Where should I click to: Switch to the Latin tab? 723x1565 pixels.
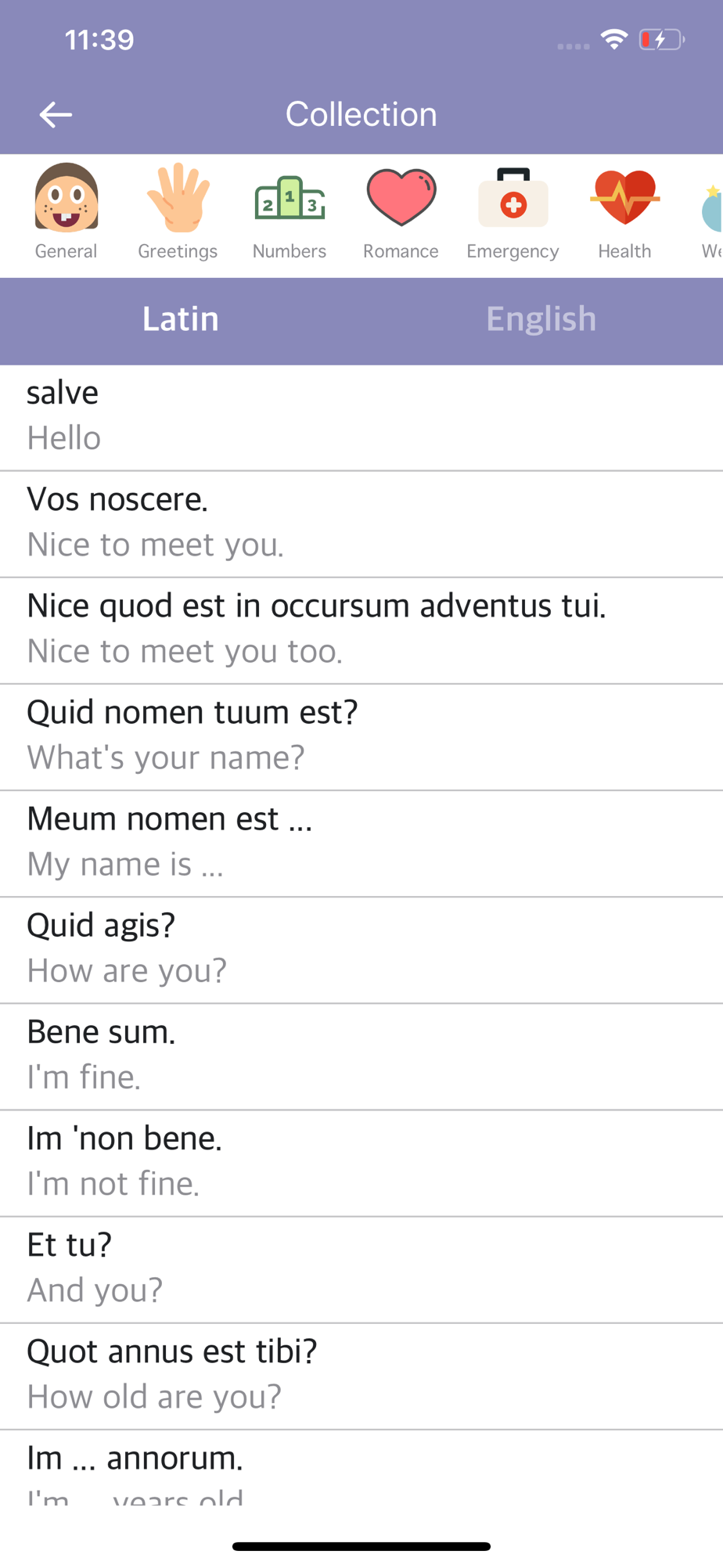(x=181, y=320)
